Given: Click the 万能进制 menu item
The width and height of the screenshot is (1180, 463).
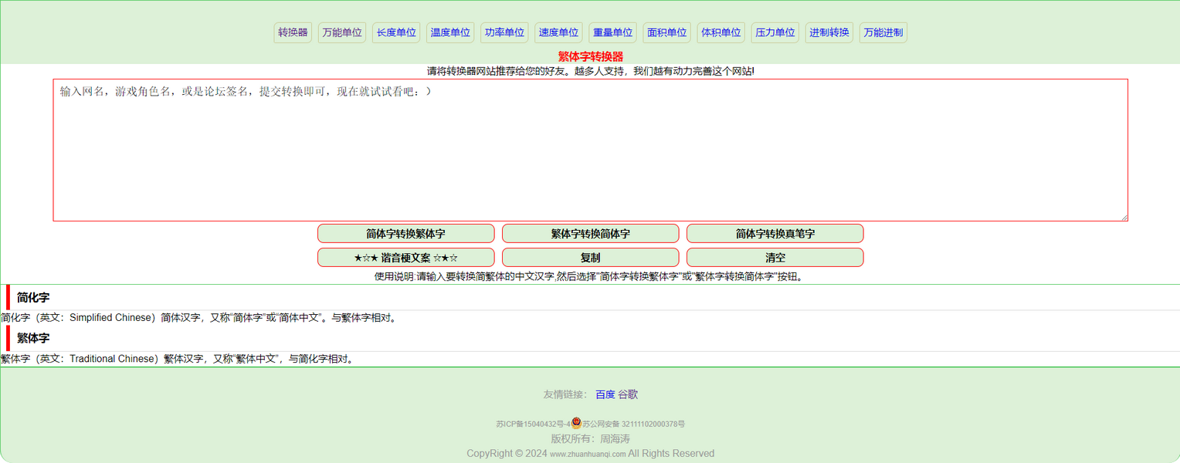Looking at the screenshot, I should point(883,32).
